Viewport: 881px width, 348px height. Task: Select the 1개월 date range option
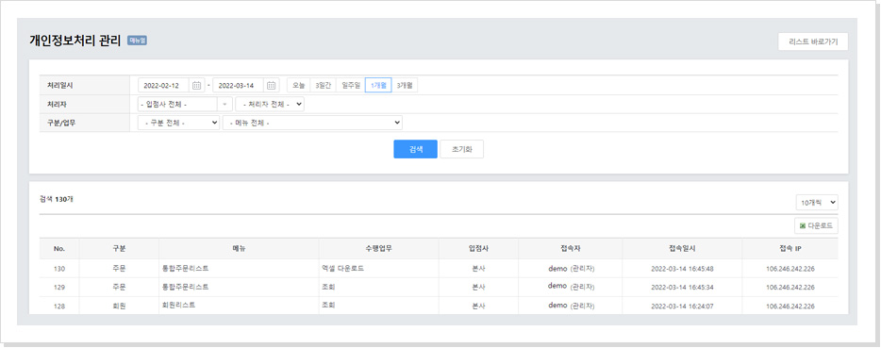pos(378,86)
